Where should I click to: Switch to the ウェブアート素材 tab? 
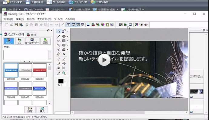(14, 34)
